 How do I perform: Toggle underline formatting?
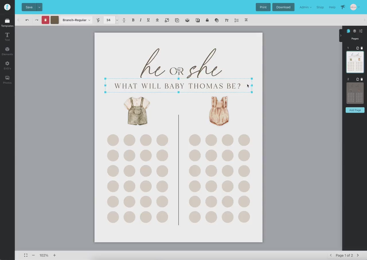point(148,20)
